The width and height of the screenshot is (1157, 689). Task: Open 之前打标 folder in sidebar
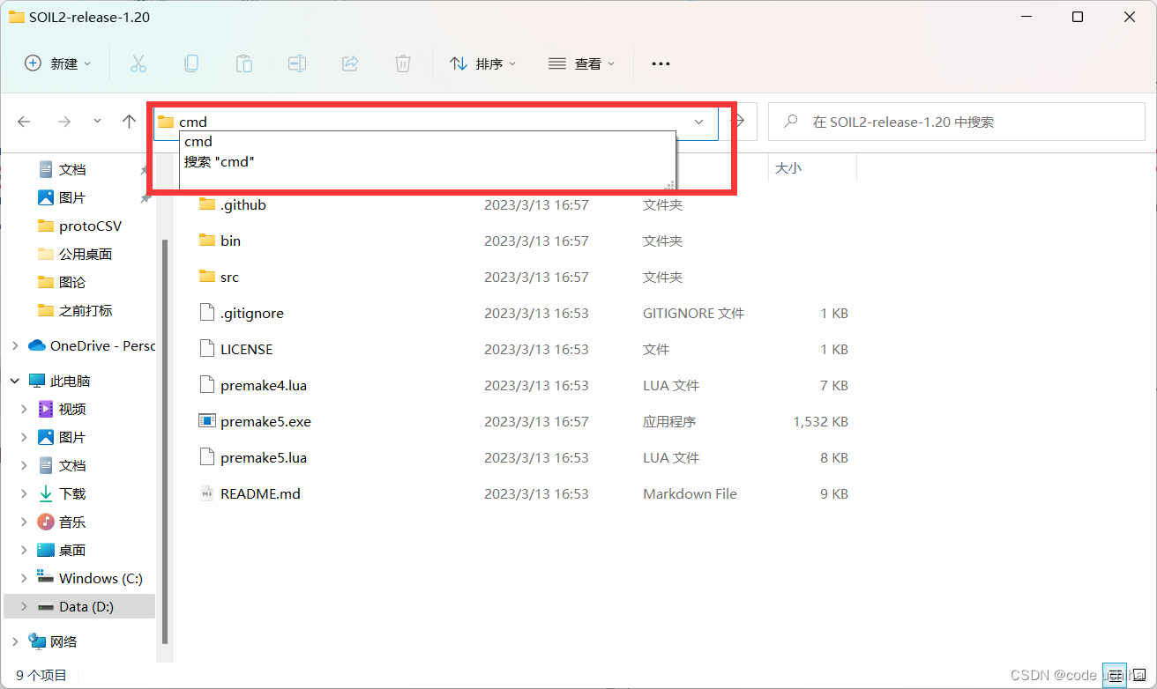(86, 310)
